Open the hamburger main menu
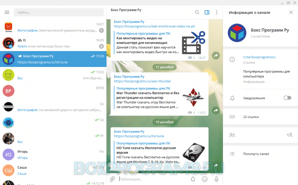The height and width of the screenshot is (185, 298). (7, 12)
